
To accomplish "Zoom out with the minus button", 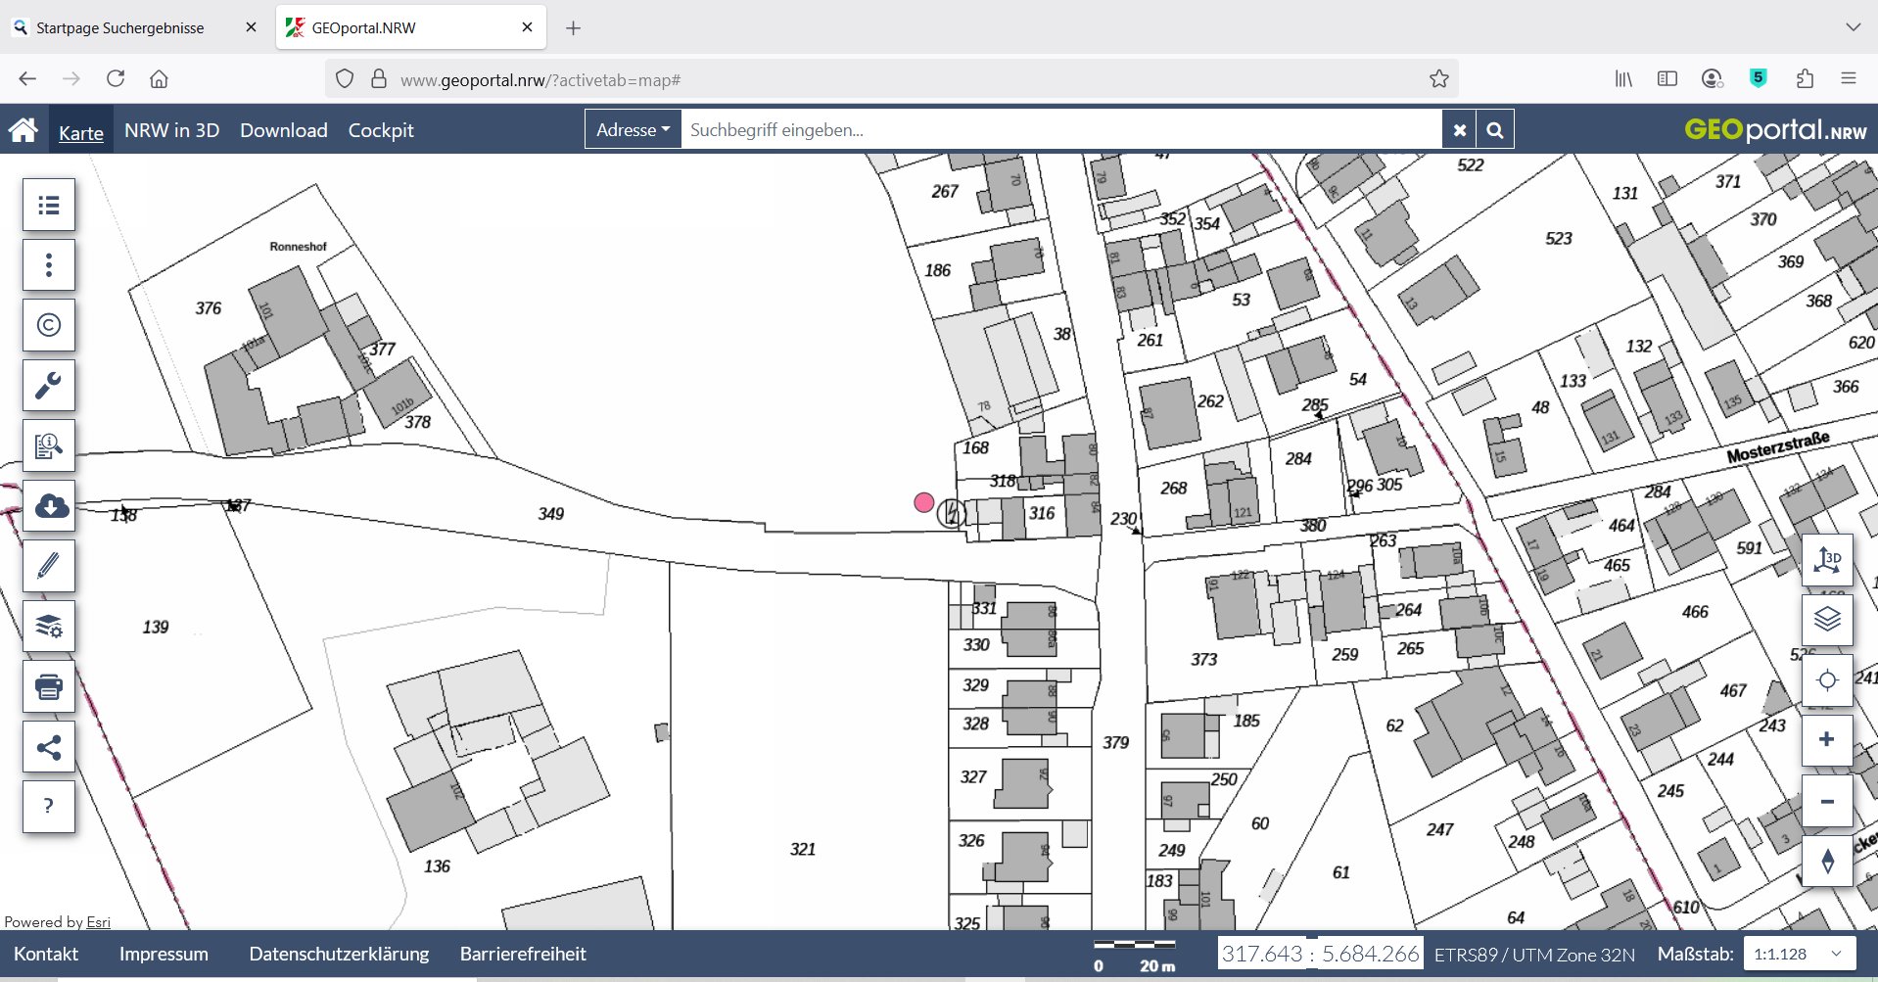I will (x=1827, y=802).
